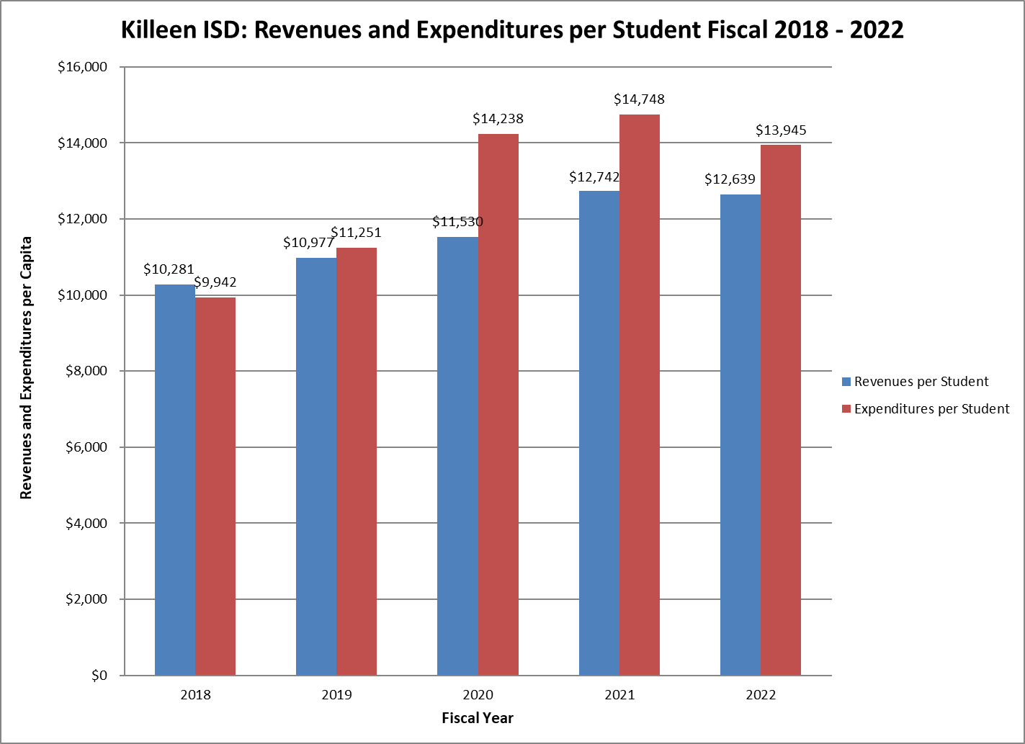Click the $8,000 y-axis label
Viewport: 1025px width, 744px height.
86,371
